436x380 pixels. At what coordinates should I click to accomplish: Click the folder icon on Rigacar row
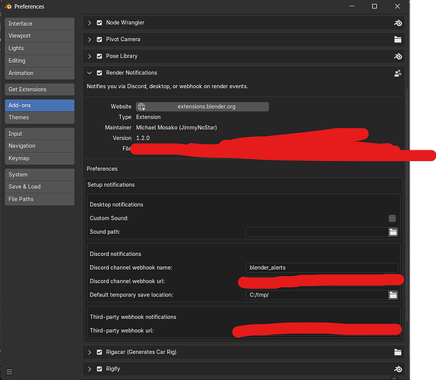[x=397, y=352]
